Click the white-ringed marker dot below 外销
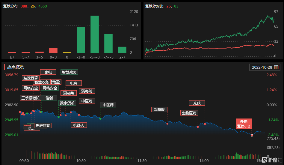Screen dimensions: 284x165 point(252,135)
